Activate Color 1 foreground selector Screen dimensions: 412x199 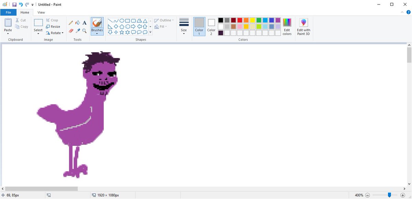(199, 27)
